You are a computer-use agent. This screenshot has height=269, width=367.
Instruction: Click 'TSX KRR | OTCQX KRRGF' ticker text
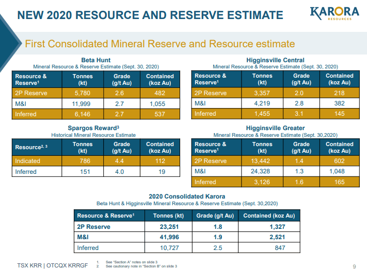(x=53, y=265)
